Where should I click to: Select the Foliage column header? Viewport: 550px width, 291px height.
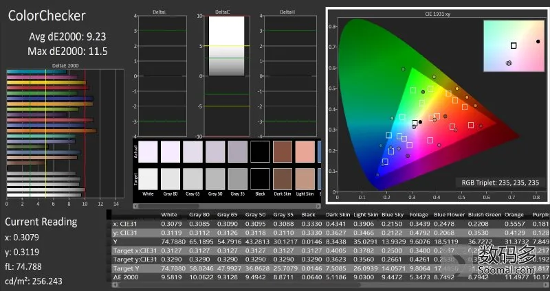pyautogui.click(x=419, y=215)
